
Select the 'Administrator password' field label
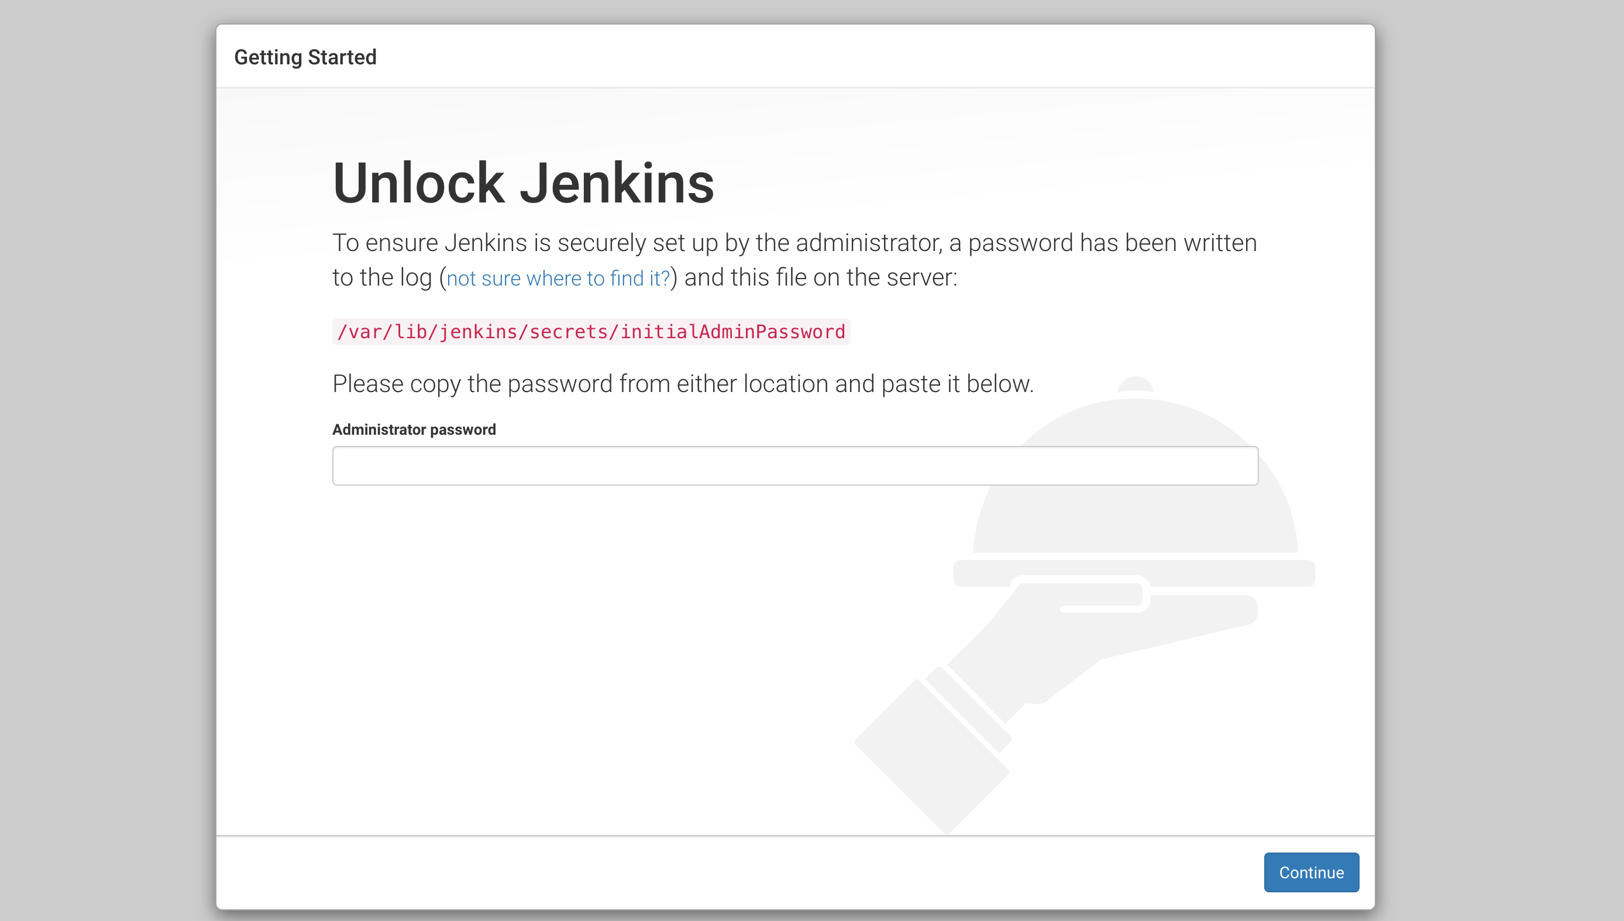coord(414,429)
